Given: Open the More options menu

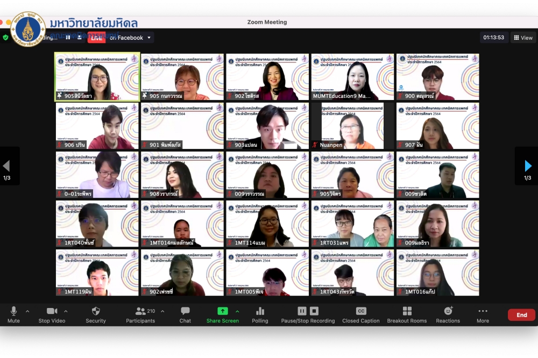Looking at the screenshot, I should [x=483, y=311].
